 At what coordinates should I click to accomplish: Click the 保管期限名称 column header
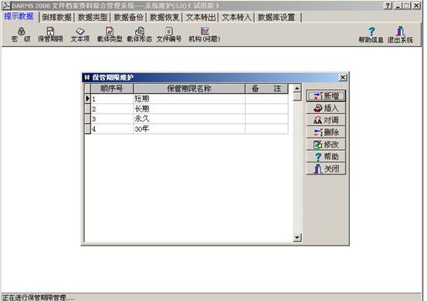coord(189,89)
